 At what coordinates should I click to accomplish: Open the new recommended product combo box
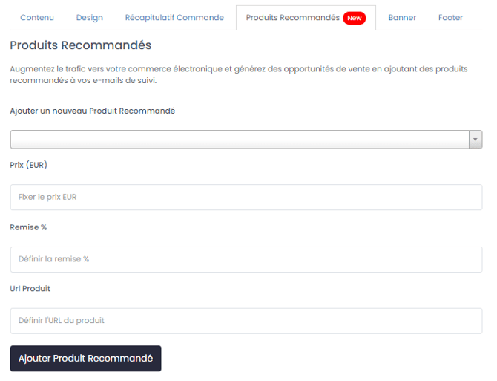(239, 140)
